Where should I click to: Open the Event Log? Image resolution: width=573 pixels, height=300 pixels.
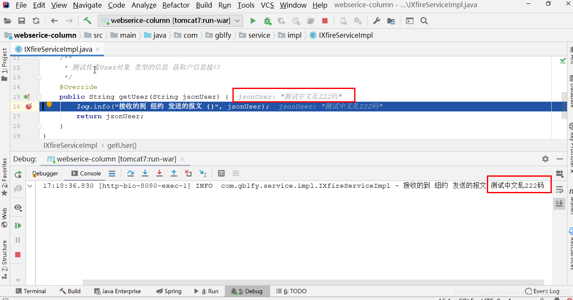(x=542, y=291)
